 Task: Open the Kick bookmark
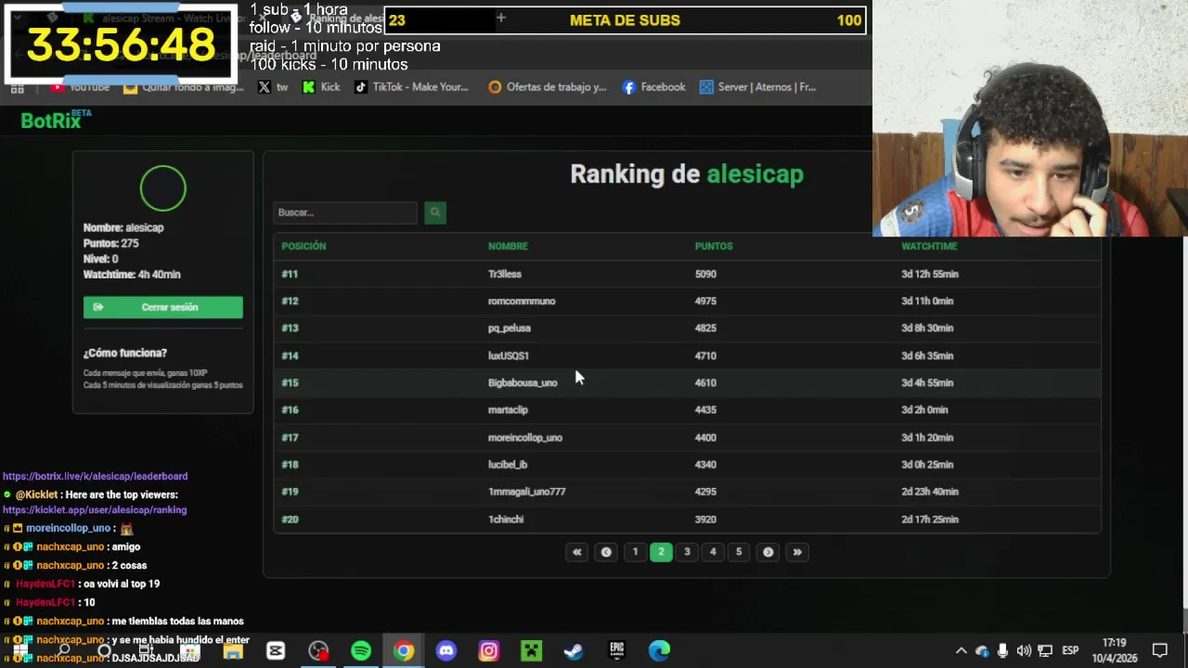322,87
